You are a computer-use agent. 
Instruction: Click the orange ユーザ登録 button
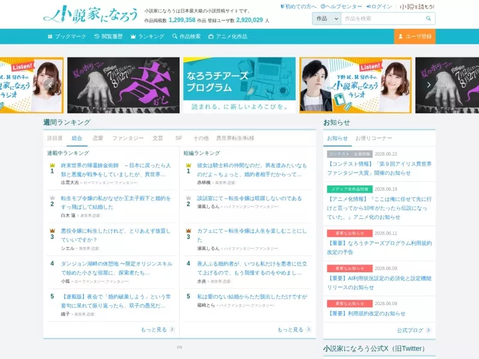415,36
